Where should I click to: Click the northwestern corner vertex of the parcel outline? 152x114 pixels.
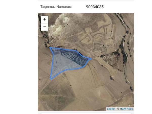tap(50, 48)
